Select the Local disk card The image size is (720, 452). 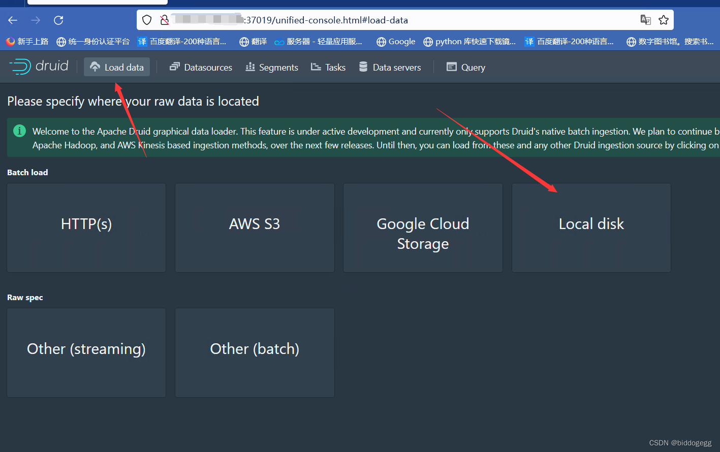click(x=591, y=228)
